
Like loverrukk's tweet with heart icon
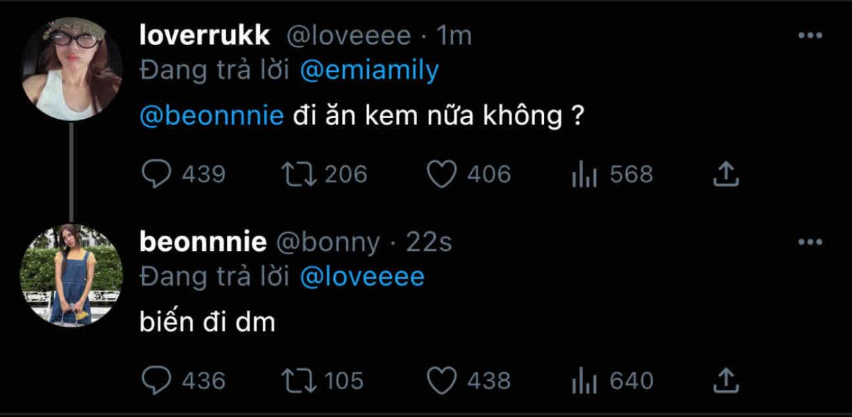tap(441, 174)
